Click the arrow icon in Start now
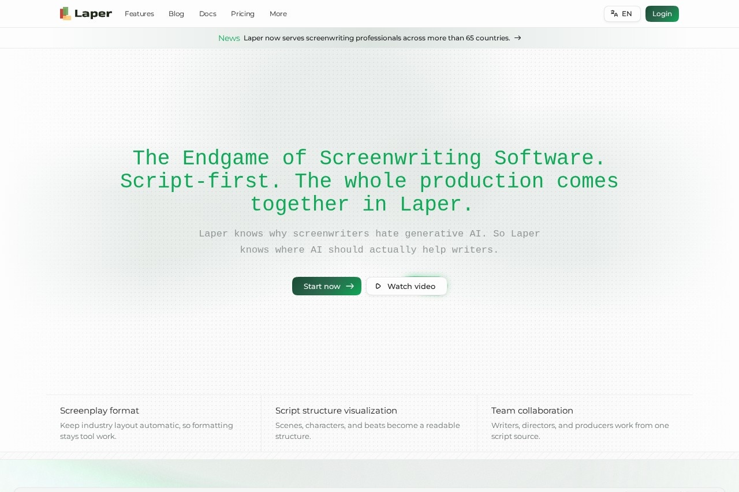This screenshot has width=739, height=492. coord(350,286)
